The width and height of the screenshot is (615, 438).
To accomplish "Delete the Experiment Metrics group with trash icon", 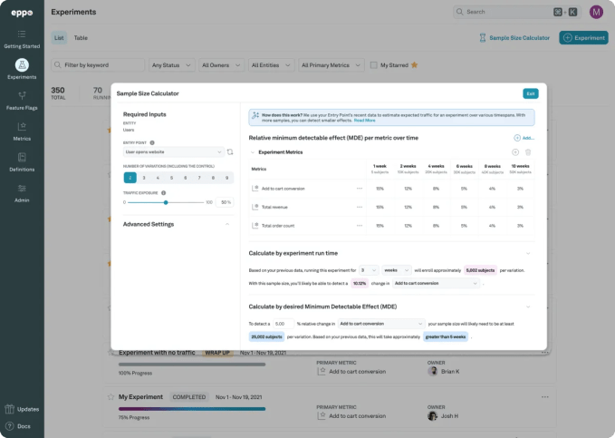I will [528, 152].
